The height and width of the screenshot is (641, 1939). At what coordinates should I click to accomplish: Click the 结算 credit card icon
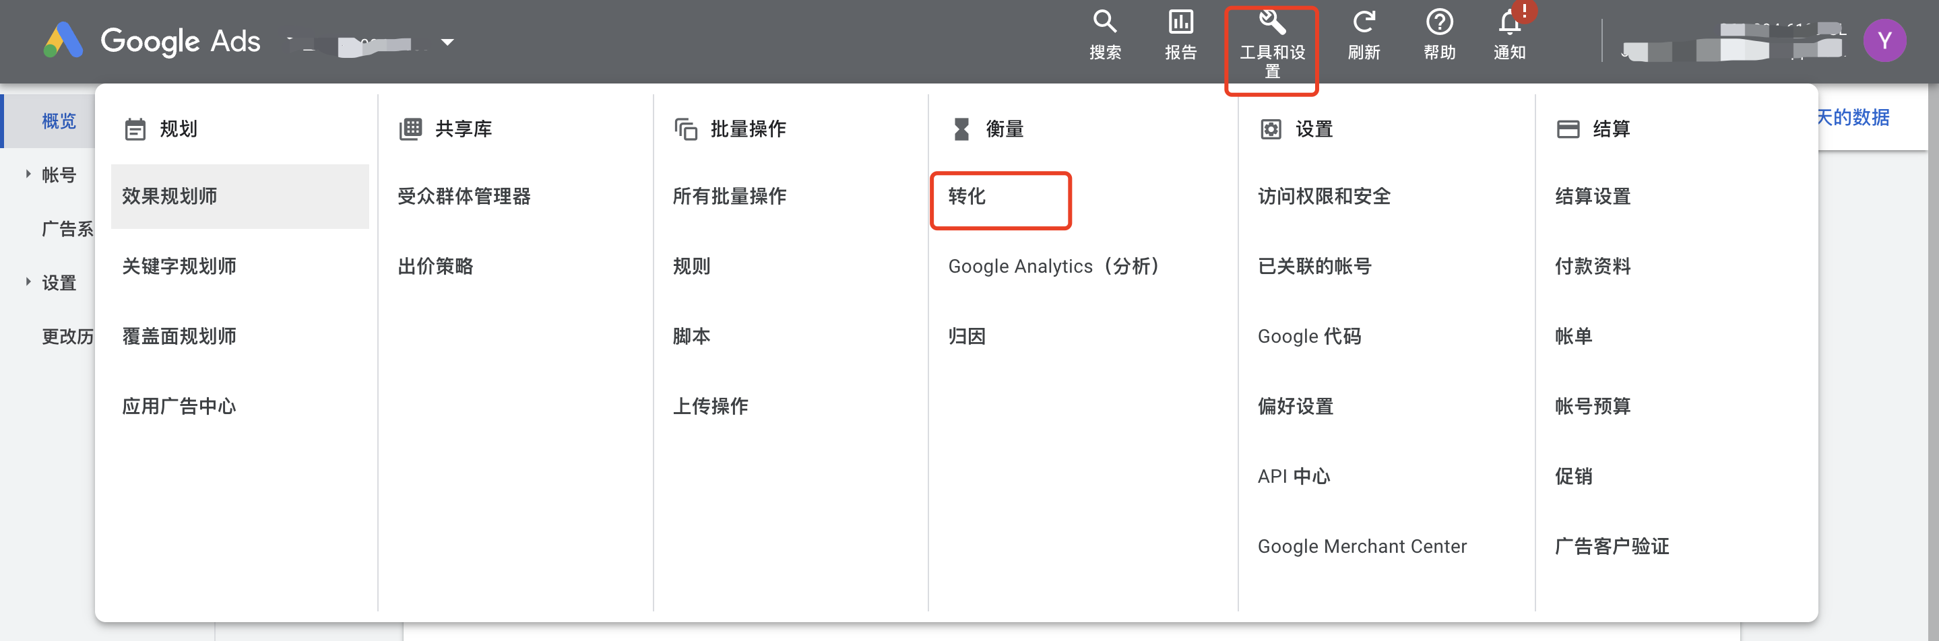click(x=1568, y=129)
